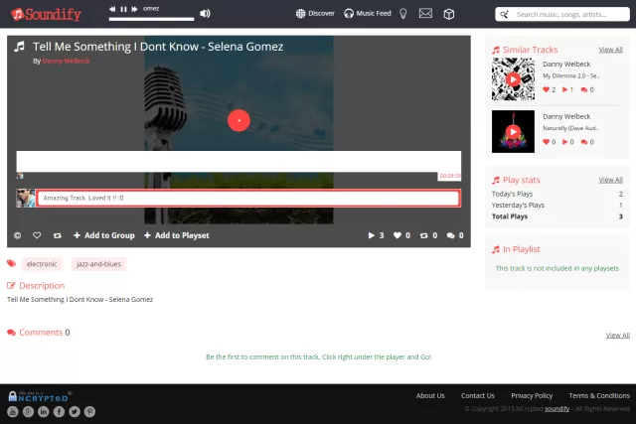Click comment icon on My Dilemma track
Image resolution: width=636 pixels, height=424 pixels.
tap(587, 89)
